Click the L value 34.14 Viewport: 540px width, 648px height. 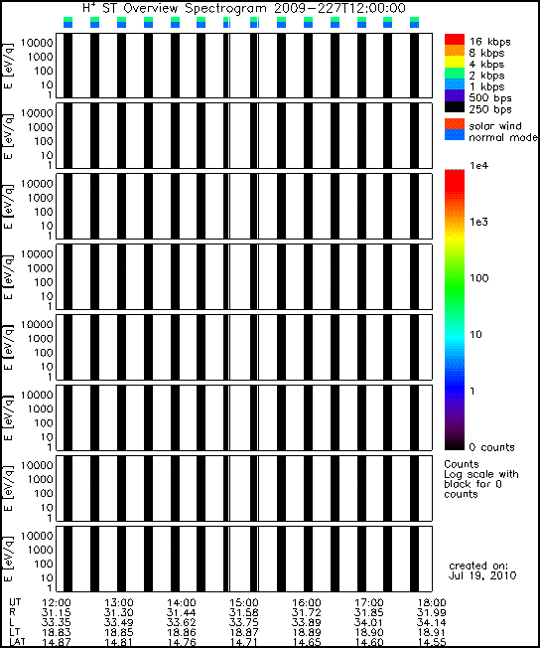tap(432, 622)
